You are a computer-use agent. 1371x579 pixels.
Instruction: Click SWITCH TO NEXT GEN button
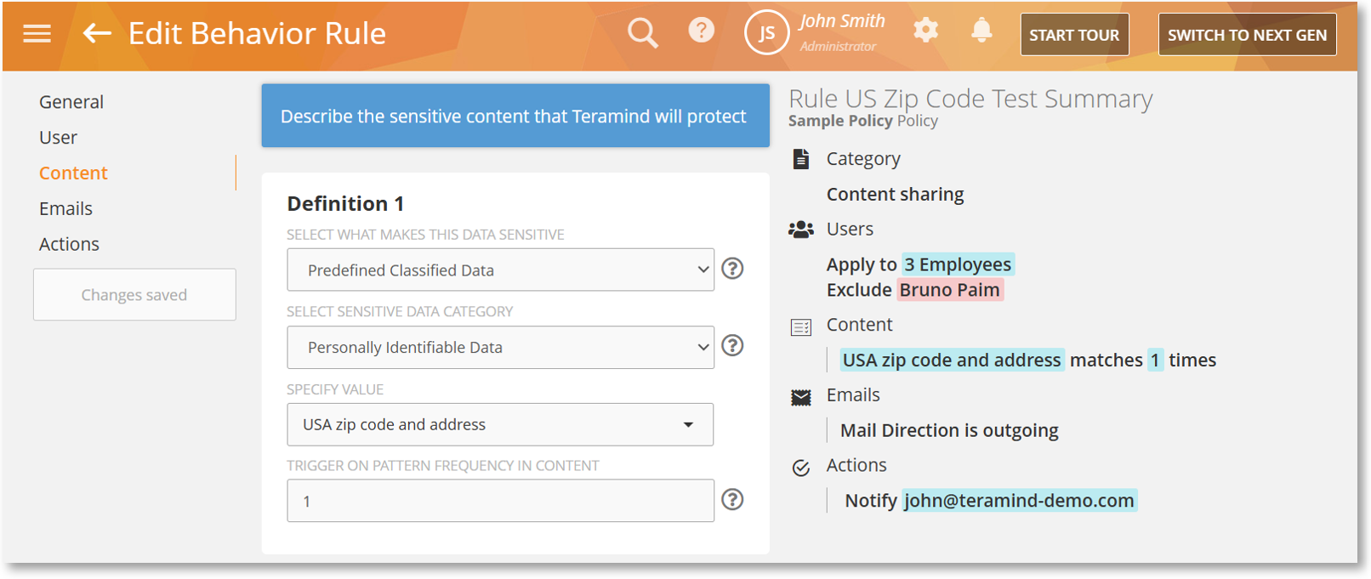click(1246, 35)
